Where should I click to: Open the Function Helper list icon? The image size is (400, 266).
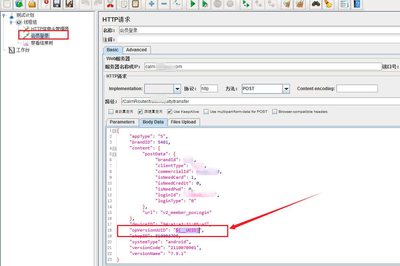tap(344, 4)
